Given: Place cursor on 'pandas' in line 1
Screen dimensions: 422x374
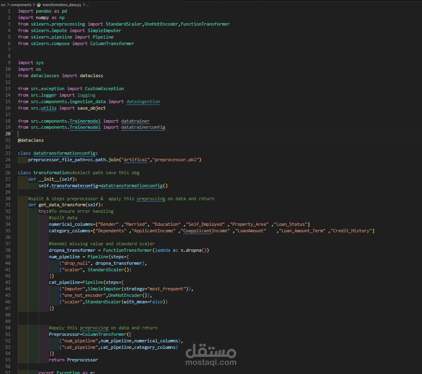Looking at the screenshot, I should pos(43,11).
